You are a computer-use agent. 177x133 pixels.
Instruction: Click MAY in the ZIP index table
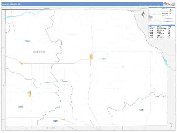pos(158,35)
